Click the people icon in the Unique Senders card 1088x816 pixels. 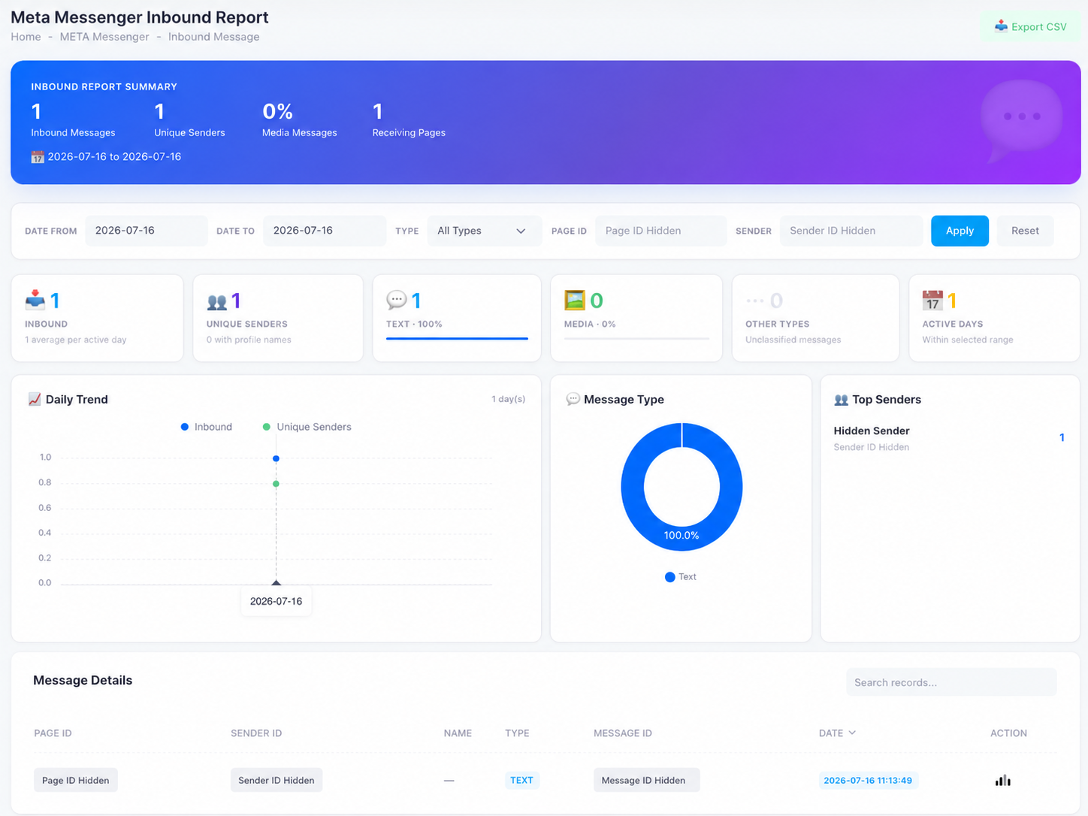217,302
